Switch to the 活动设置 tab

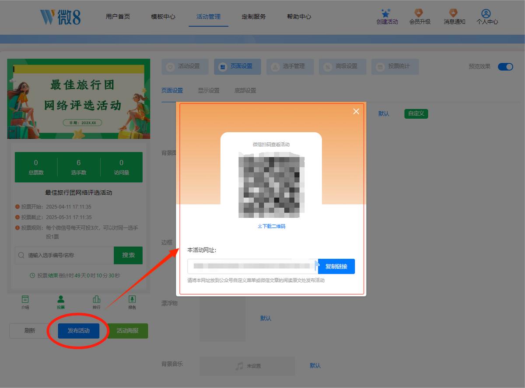coord(185,66)
